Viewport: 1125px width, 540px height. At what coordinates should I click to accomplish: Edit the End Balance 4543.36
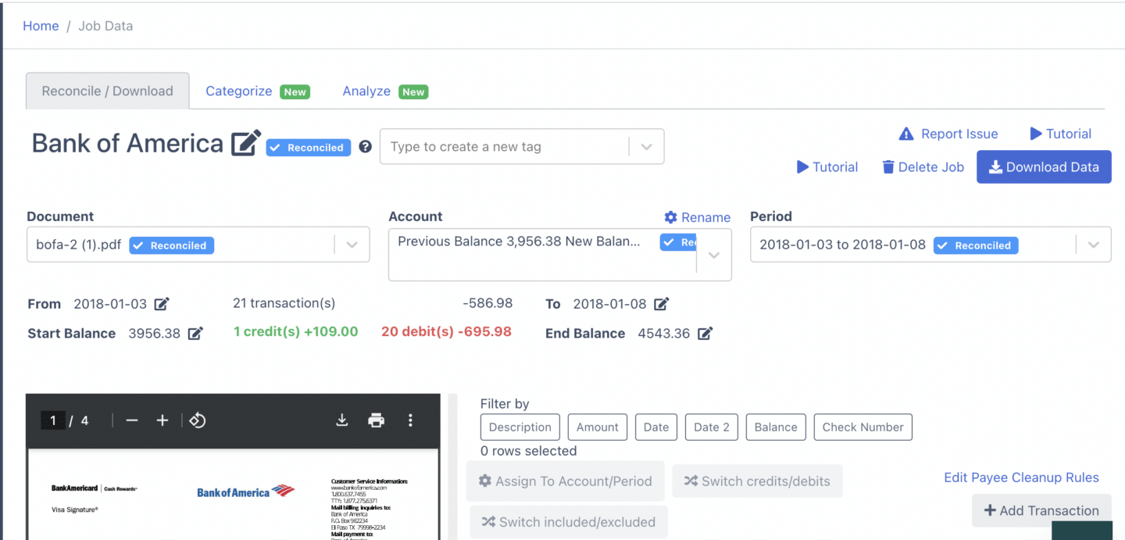705,334
